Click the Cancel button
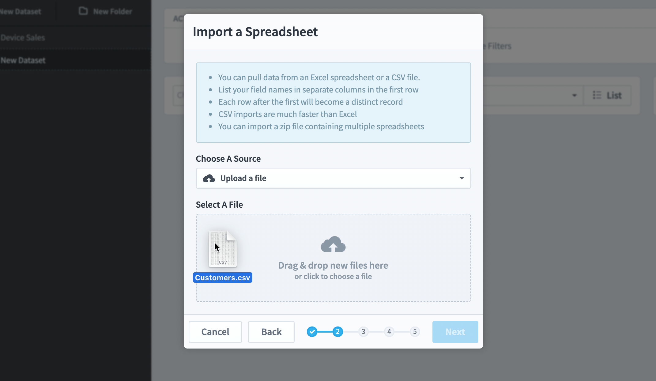Image resolution: width=656 pixels, height=381 pixels. tap(215, 332)
